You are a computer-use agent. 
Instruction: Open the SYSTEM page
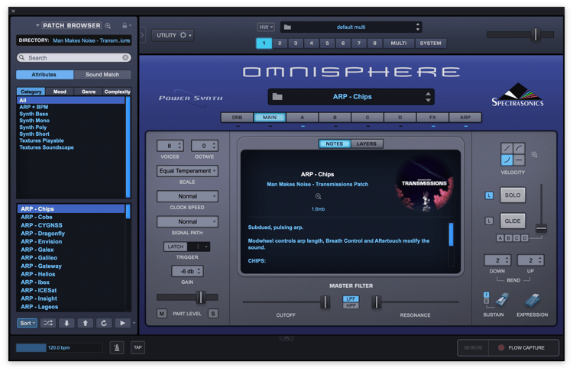click(430, 43)
